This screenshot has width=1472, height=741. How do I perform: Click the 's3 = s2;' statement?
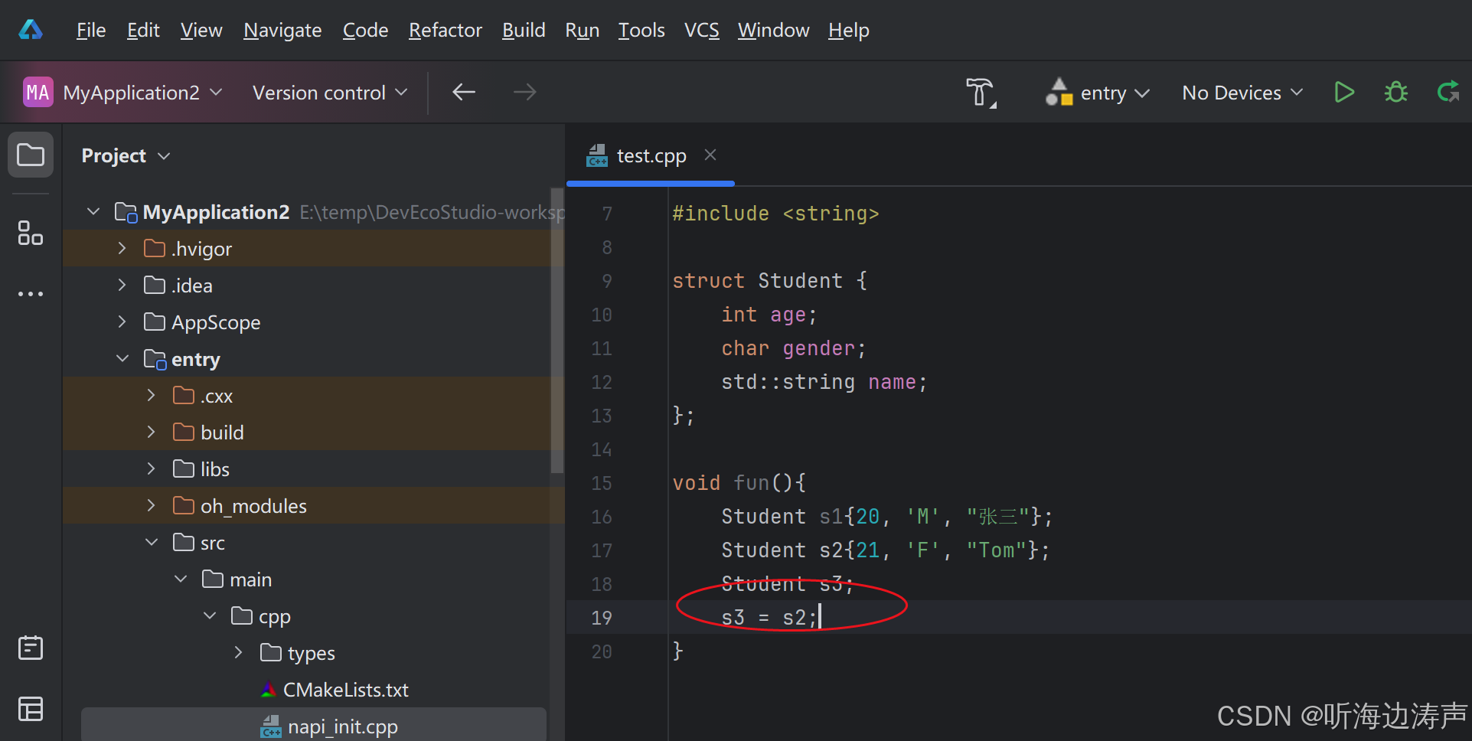(x=769, y=618)
